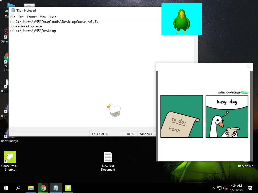Open the File menu in Notepad
The height and width of the screenshot is (193, 258).
(x=13, y=17)
